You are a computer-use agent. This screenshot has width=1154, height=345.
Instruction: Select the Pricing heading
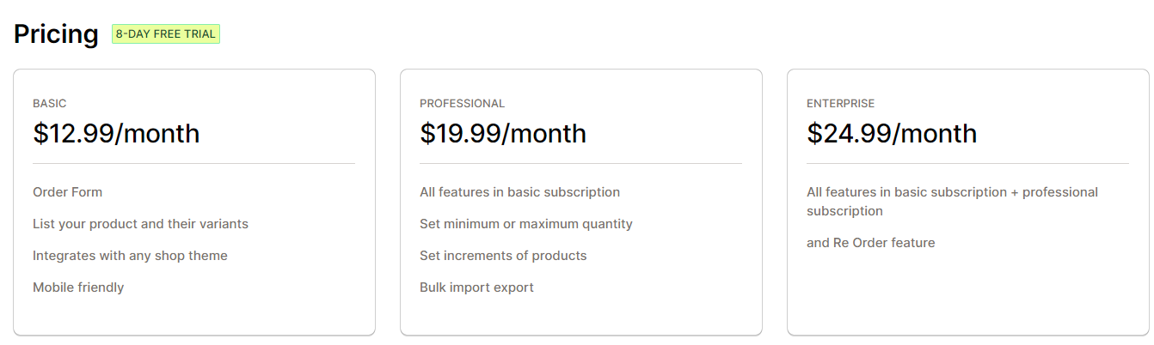tap(56, 34)
